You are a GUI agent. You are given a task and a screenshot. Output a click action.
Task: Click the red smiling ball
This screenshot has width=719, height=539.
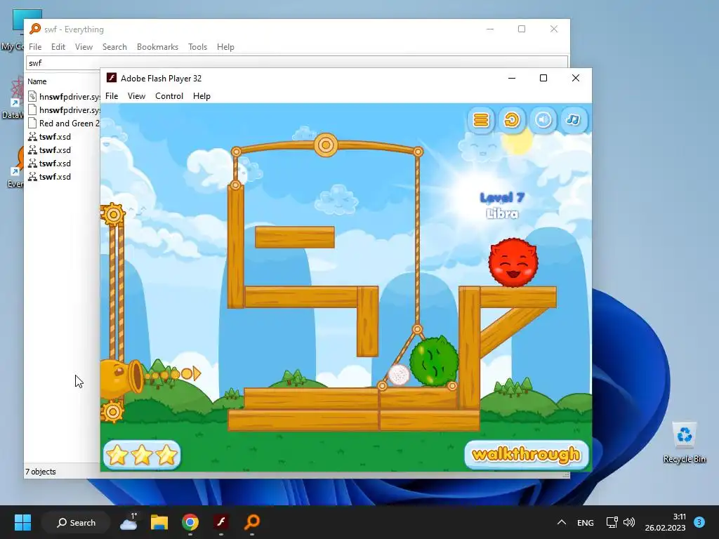click(513, 262)
